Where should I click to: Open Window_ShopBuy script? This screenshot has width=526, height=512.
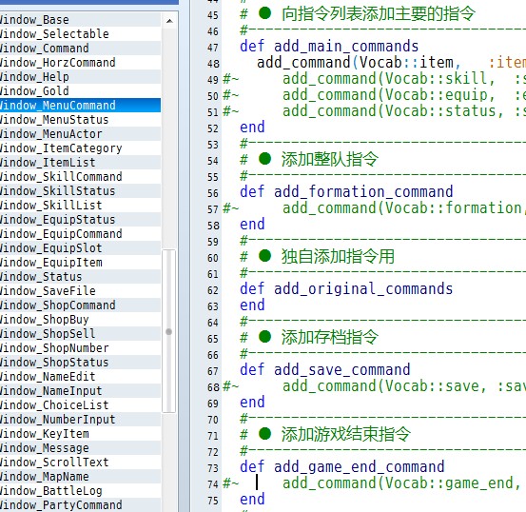[x=80, y=320]
